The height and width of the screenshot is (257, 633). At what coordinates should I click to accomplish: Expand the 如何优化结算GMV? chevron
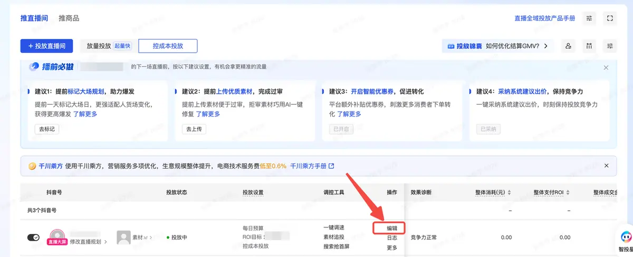tap(546, 46)
